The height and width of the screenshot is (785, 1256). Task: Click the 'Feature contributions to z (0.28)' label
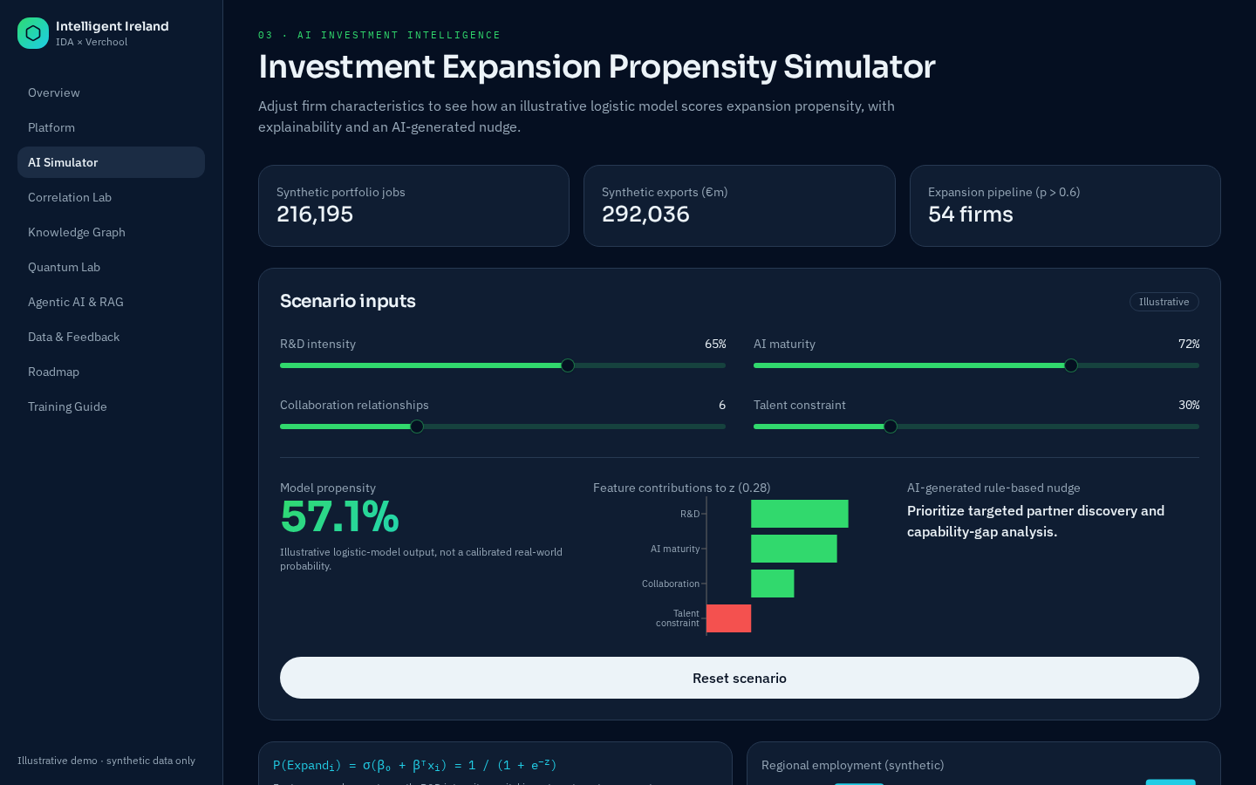click(x=681, y=488)
